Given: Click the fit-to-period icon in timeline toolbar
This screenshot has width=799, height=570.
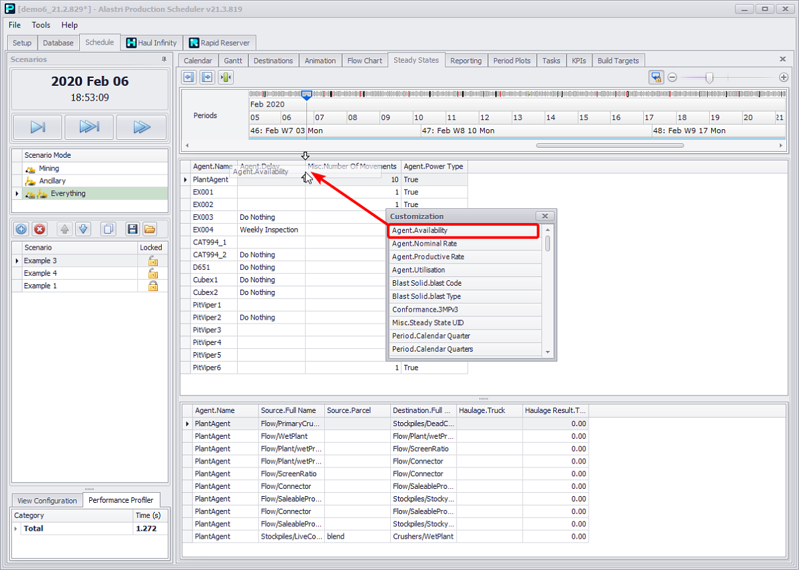Looking at the screenshot, I should tap(226, 77).
